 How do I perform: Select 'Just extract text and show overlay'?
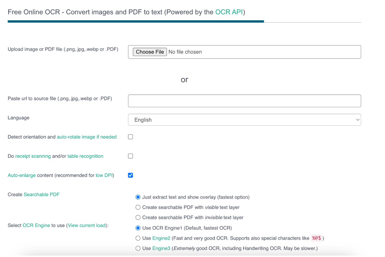138,197
